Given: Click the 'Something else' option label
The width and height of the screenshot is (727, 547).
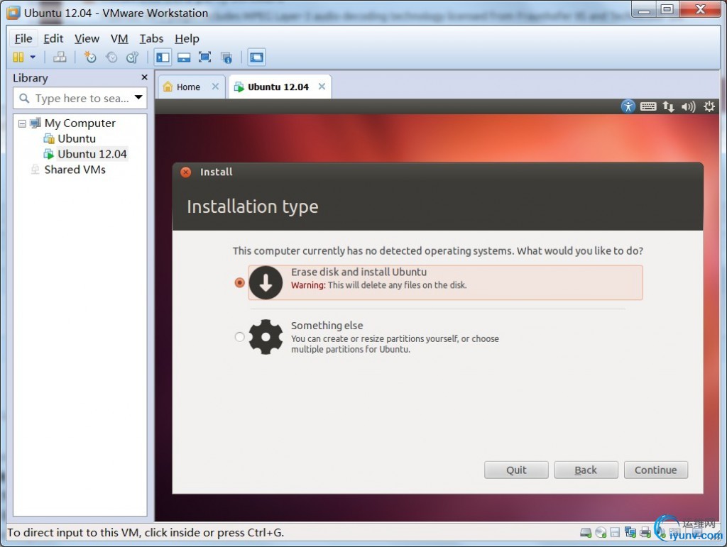Looking at the screenshot, I should 327,326.
